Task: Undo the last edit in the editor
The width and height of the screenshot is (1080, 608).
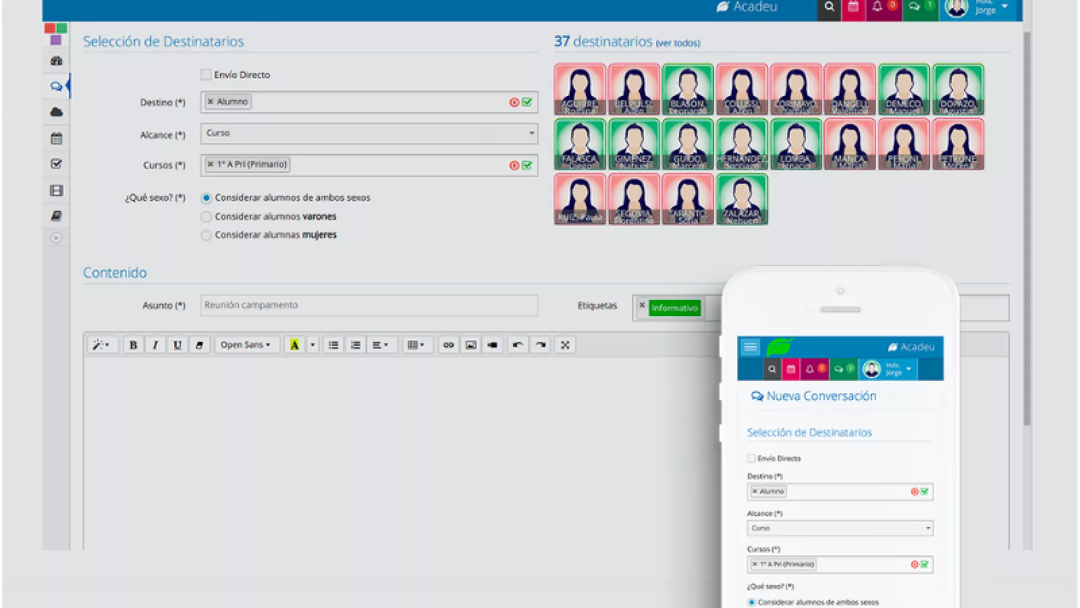Action: coord(518,345)
